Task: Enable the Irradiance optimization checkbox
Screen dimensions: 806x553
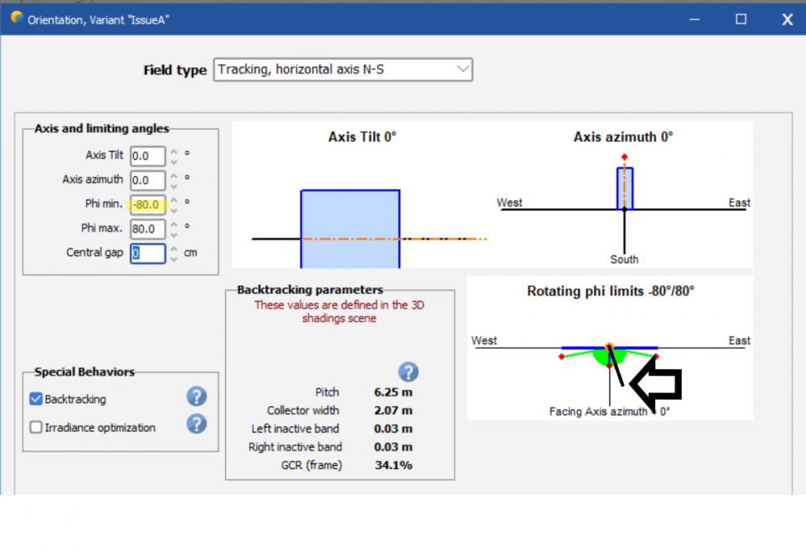Action: click(36, 428)
